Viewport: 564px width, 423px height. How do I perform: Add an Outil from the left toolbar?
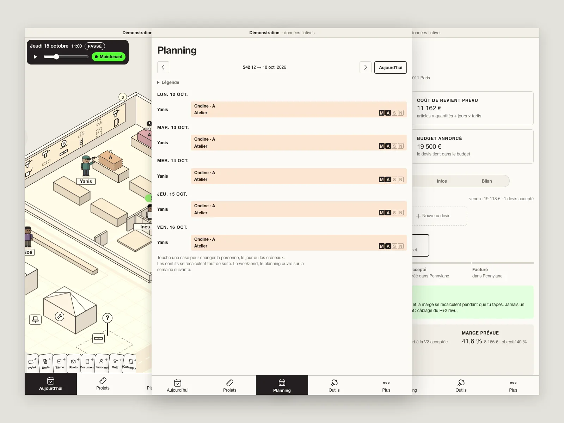pyautogui.click(x=116, y=363)
